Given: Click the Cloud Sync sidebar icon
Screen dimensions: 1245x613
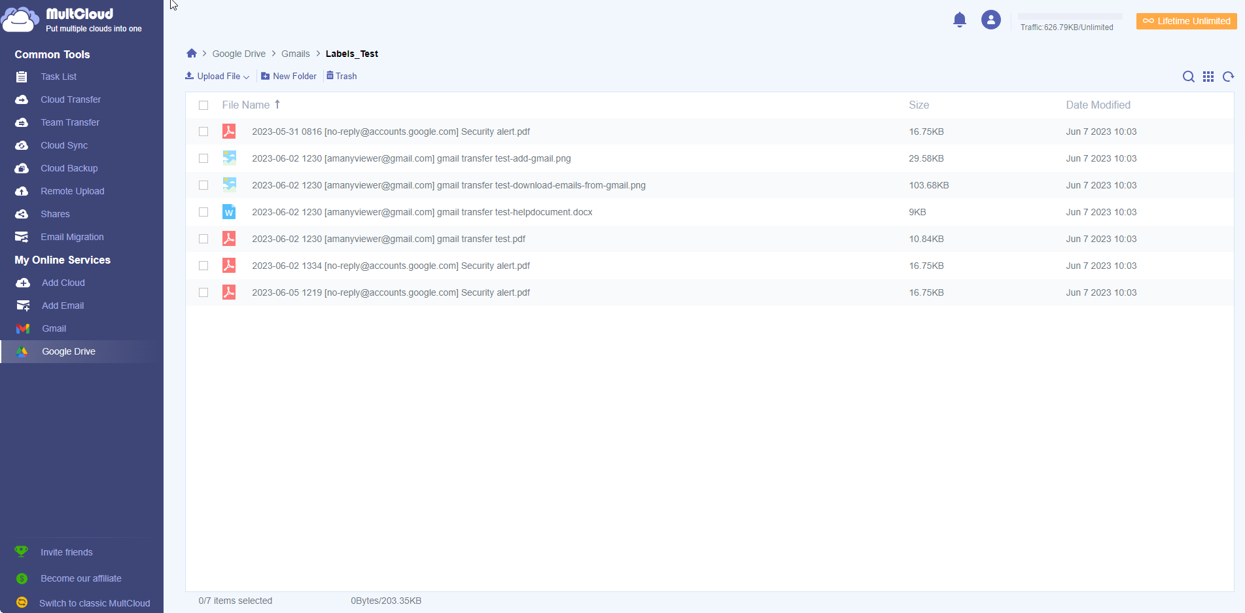Looking at the screenshot, I should pyautogui.click(x=22, y=145).
